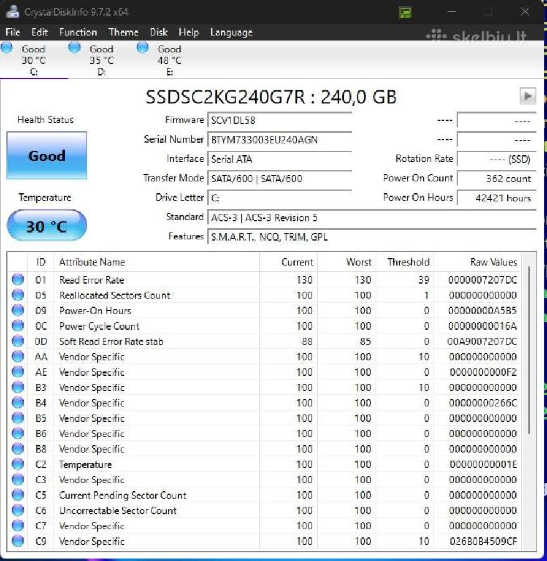Screen dimensions: 547x561
Task: Click the Good health status button
Action: pyautogui.click(x=47, y=155)
